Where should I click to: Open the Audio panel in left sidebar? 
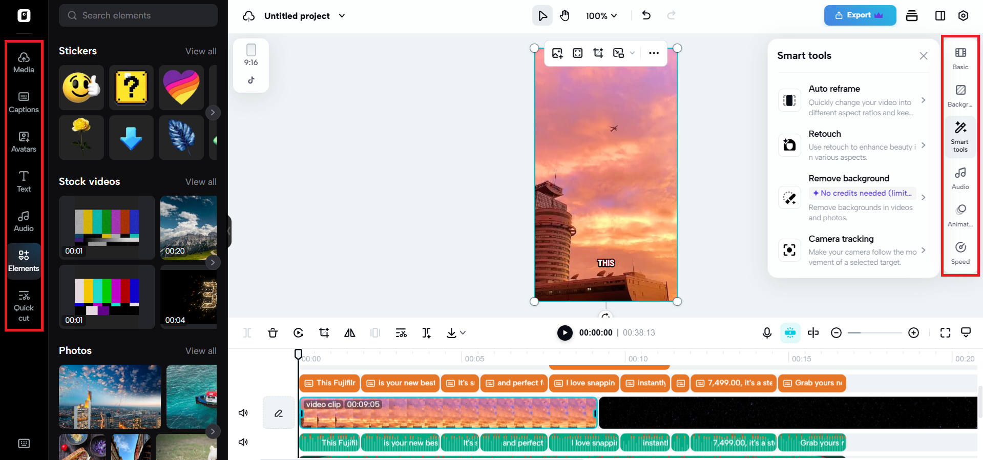click(x=24, y=221)
